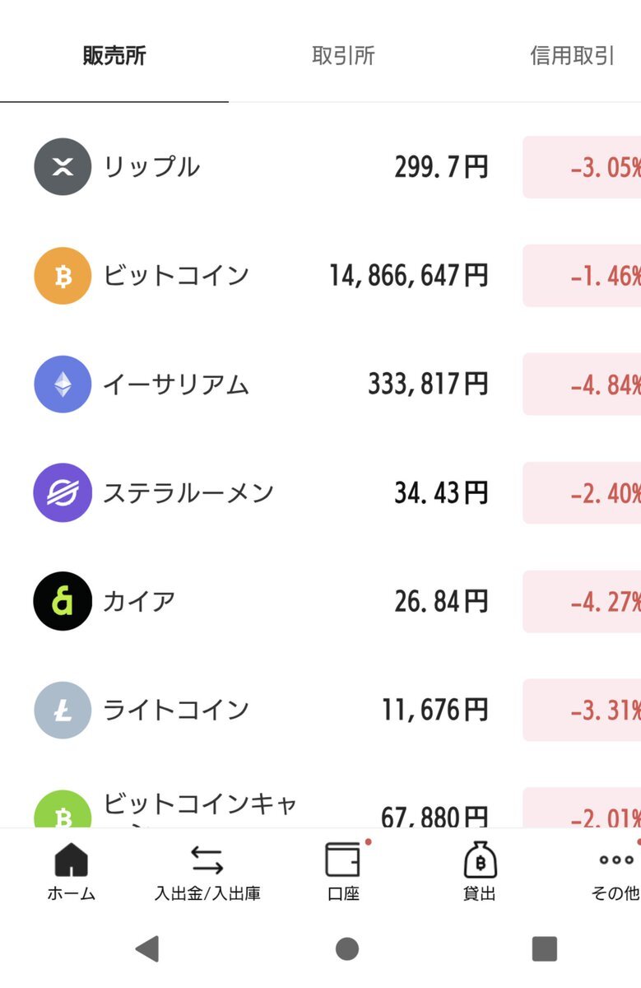Switch to the 信用取引 tab
The height and width of the screenshot is (988, 641).
pos(572,56)
